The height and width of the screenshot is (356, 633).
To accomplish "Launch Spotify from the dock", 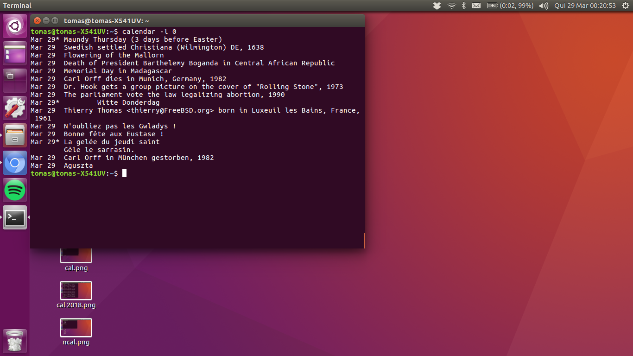I will (x=15, y=190).
